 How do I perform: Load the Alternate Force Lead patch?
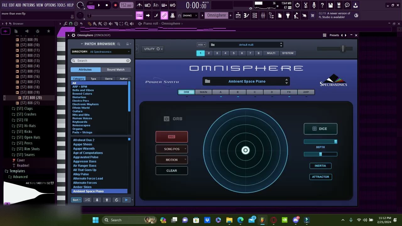(88, 178)
